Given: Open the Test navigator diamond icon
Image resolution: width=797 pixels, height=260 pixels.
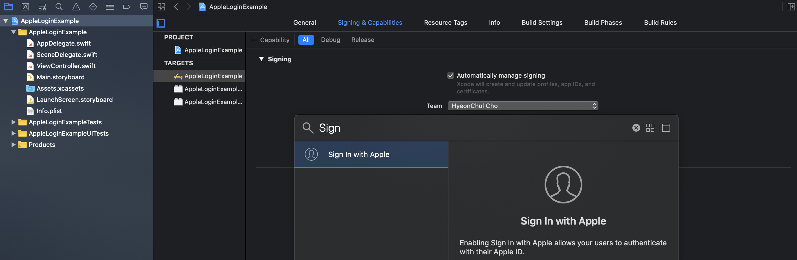Looking at the screenshot, I should (93, 6).
